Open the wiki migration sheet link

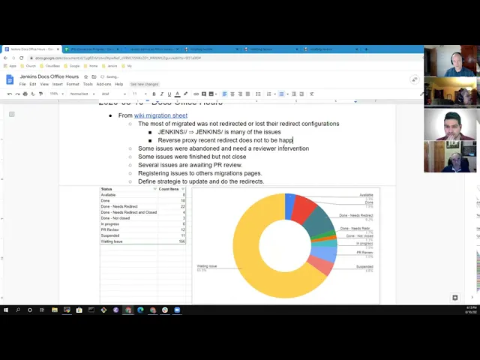[160, 115]
